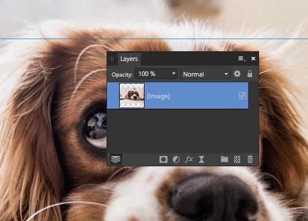Click the Opacity label

click(122, 75)
